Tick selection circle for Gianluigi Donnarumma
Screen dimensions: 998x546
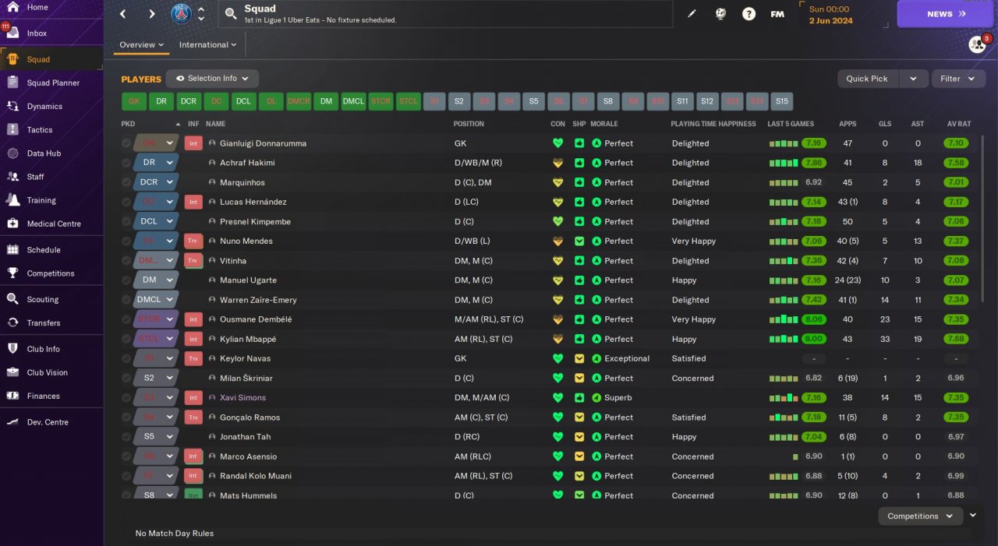[x=126, y=143]
